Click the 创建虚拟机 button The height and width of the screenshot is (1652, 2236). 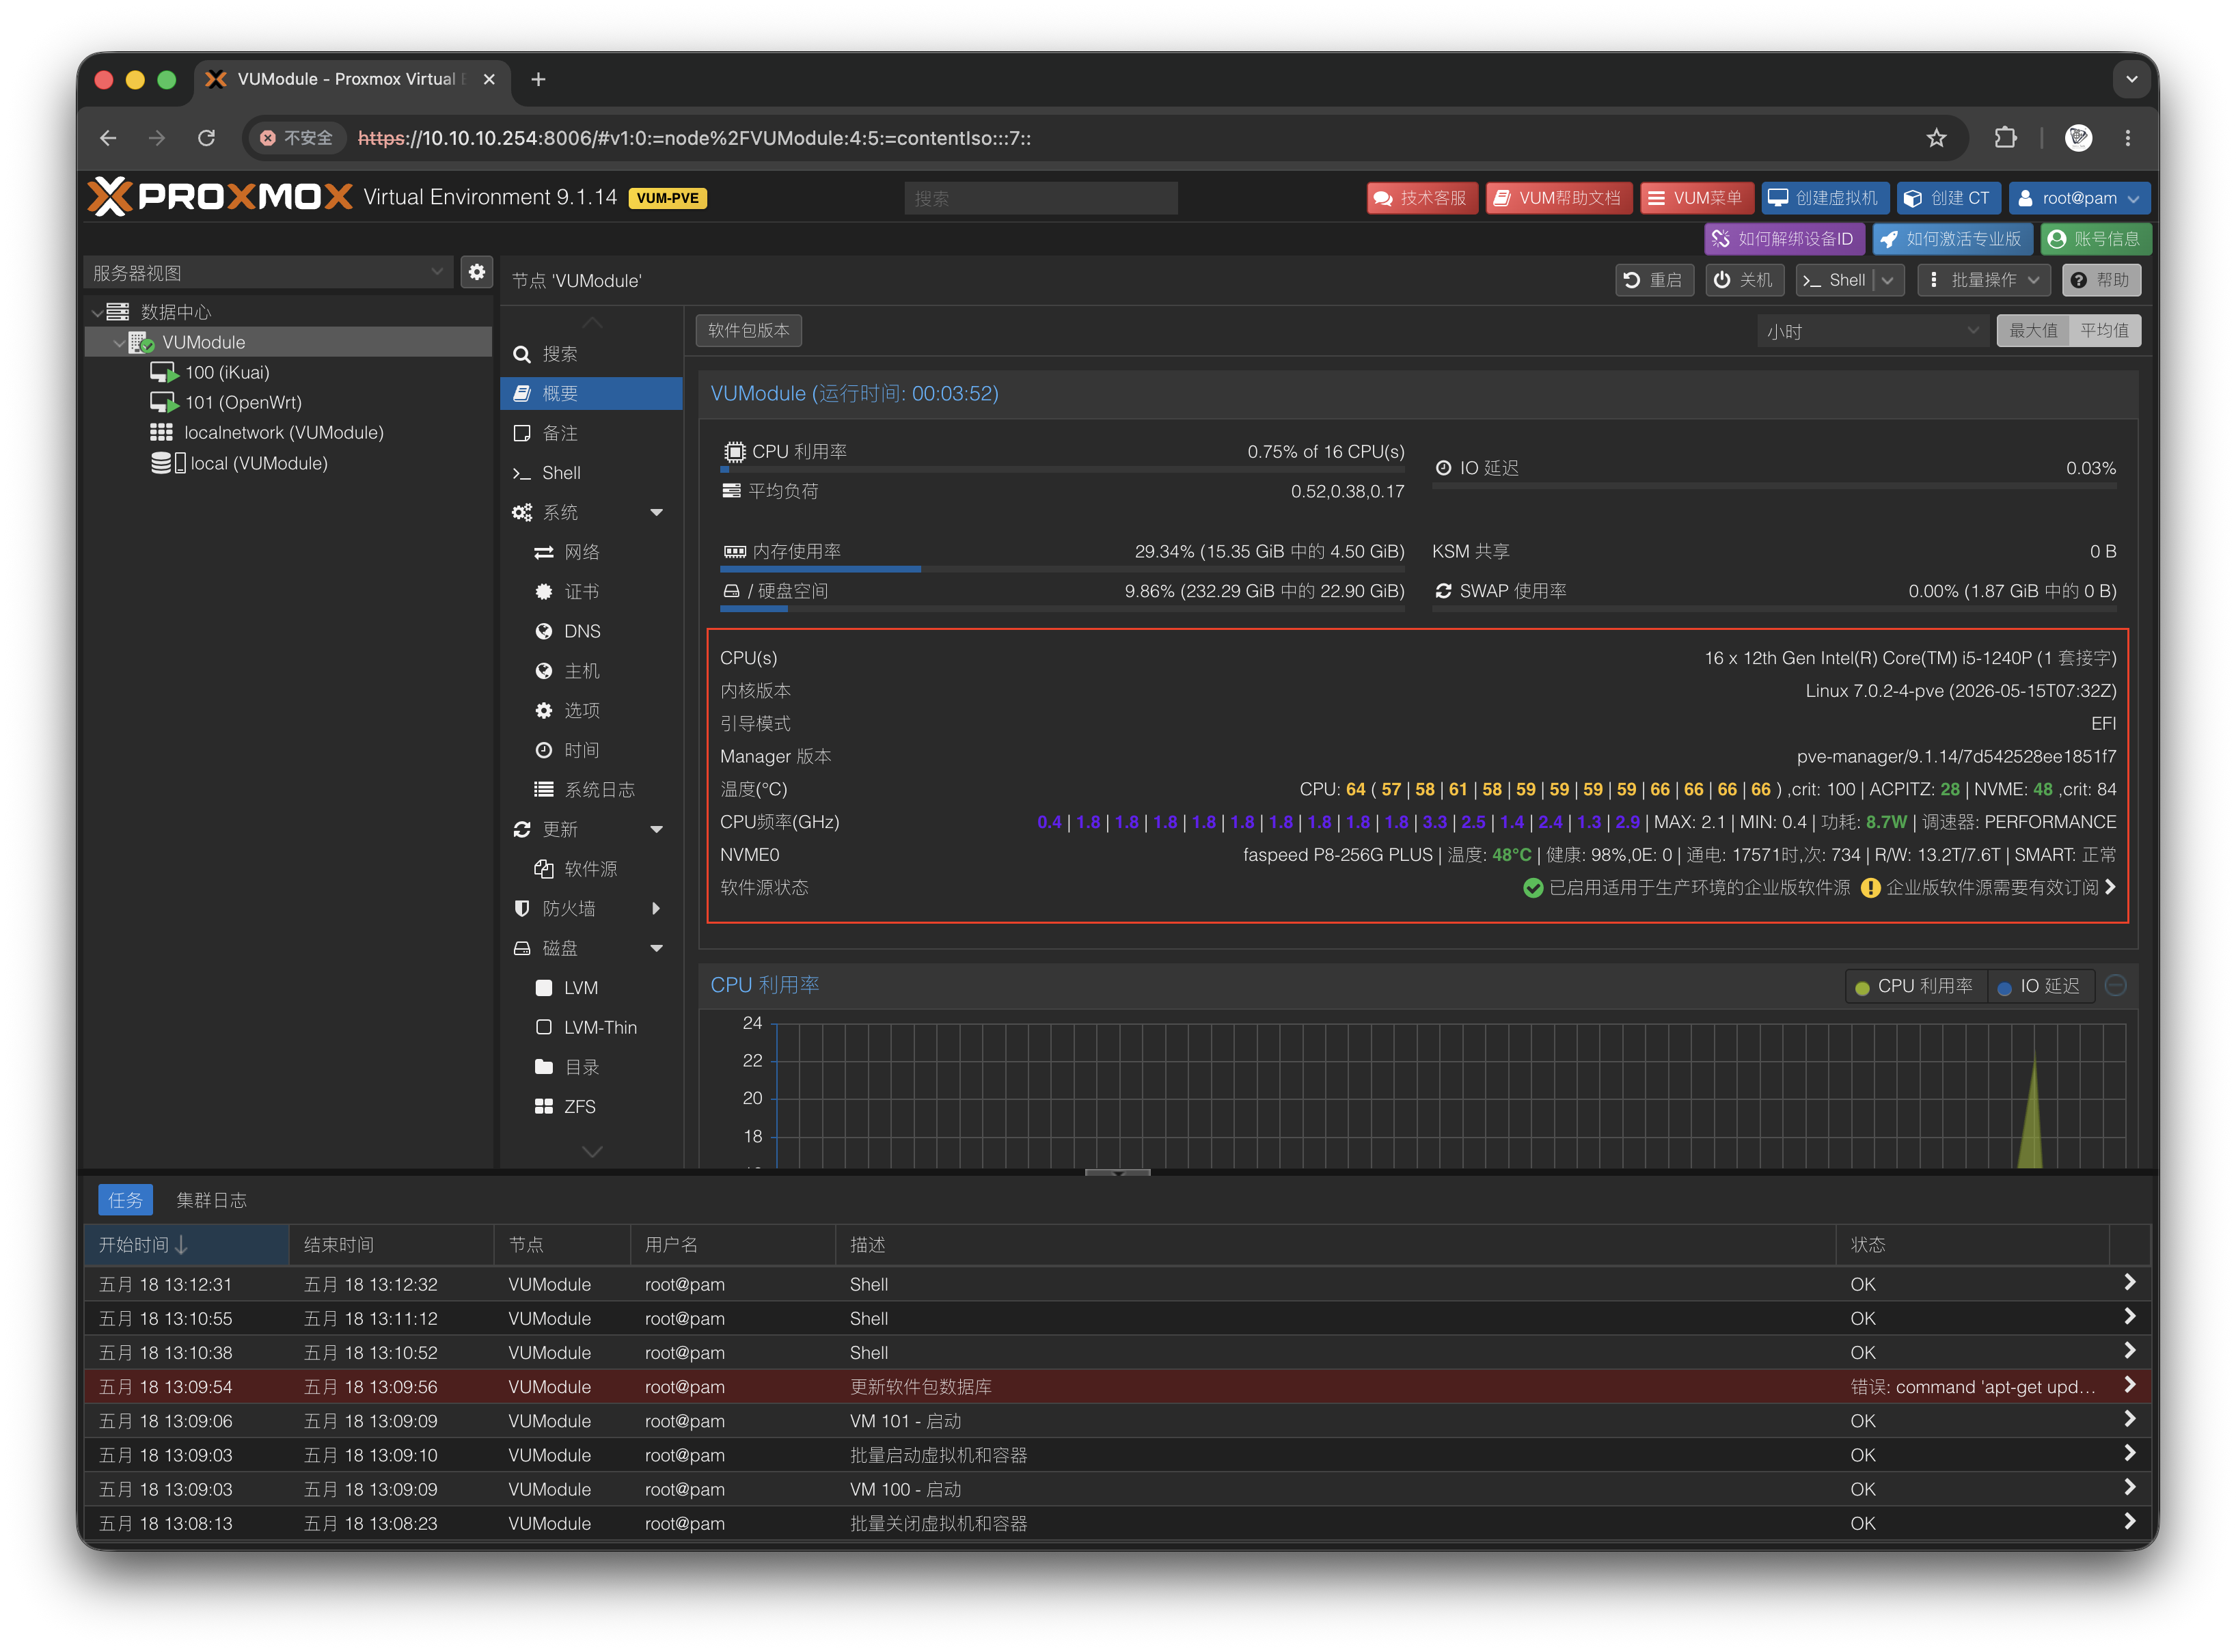coord(1825,198)
